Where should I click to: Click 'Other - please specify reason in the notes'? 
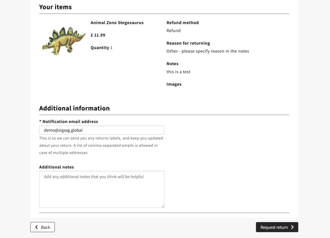[x=208, y=51]
